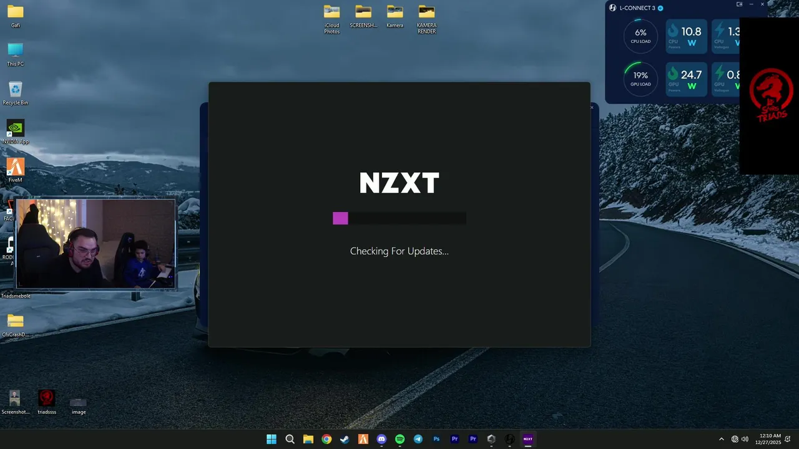Launch Google Chrome from taskbar
799x449 pixels.
326,439
